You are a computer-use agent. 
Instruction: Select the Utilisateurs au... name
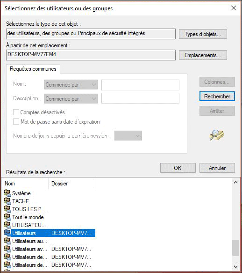[30, 241]
